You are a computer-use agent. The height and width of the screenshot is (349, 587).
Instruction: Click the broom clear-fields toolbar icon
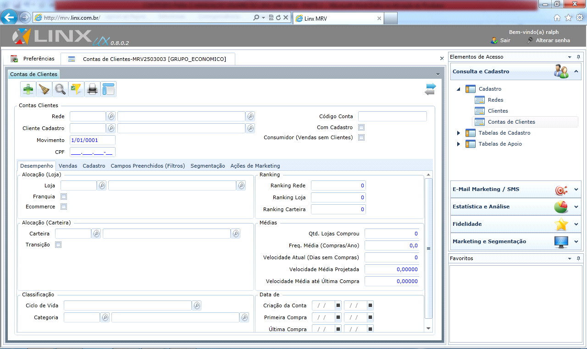(44, 89)
